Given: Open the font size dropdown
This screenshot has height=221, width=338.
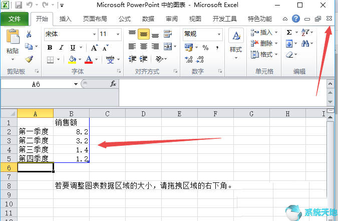Looking at the screenshot, I should 118,34.
